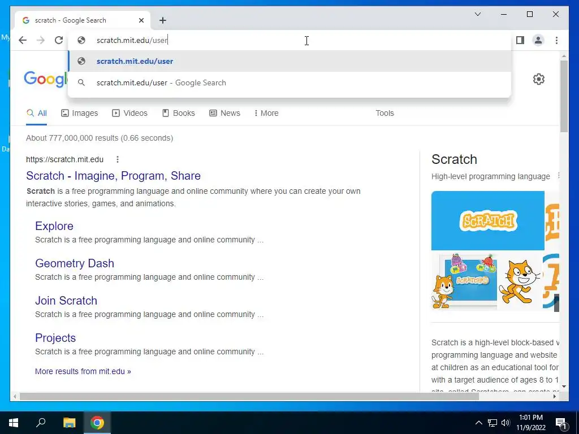Select the scratch.mit.edu/user URL suggestion
This screenshot has width=579, height=434.
click(289, 61)
